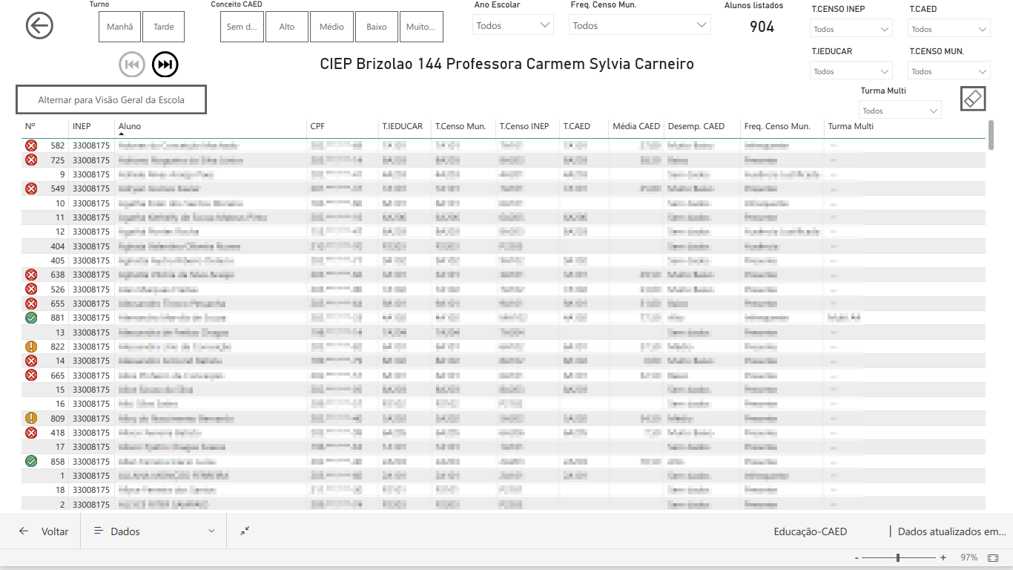Click the back arrow circle icon
This screenshot has height=570, width=1013.
pos(39,26)
